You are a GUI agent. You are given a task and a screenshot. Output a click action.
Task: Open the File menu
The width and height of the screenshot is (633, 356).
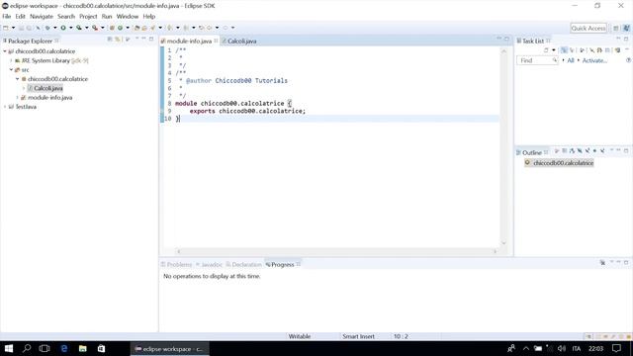pyautogui.click(x=7, y=17)
